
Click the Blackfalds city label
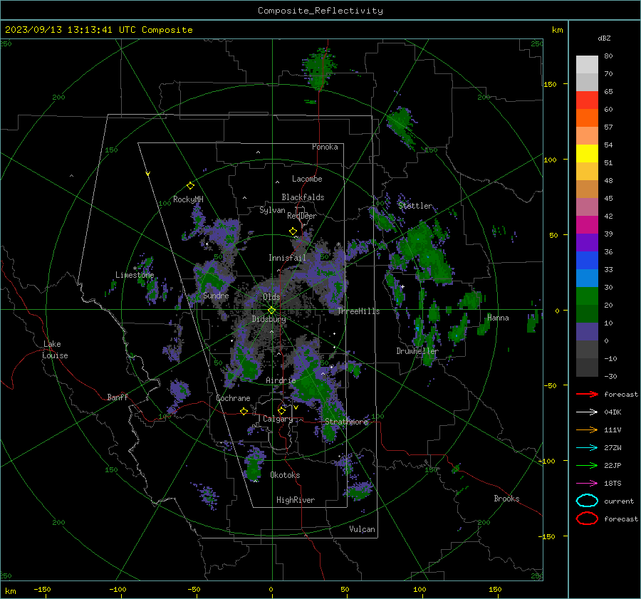(x=303, y=197)
